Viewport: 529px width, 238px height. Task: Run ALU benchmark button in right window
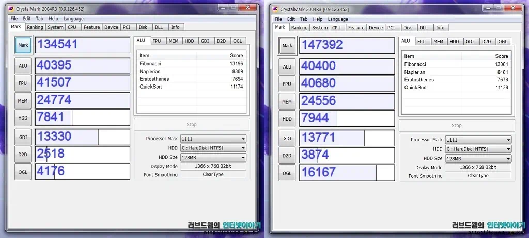pyautogui.click(x=287, y=66)
